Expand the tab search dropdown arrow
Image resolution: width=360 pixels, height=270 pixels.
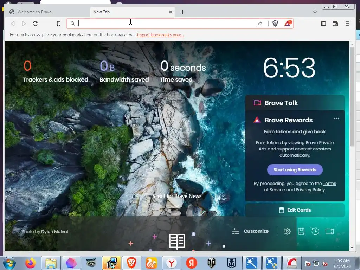click(315, 12)
